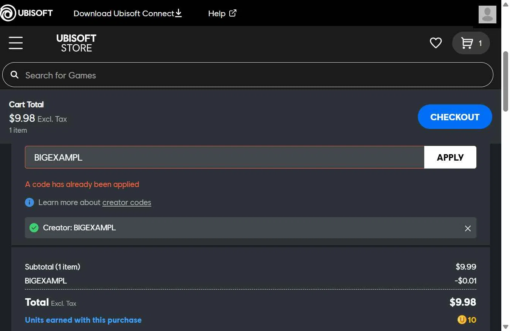Click 'A code has already been applied' message
This screenshot has width=510, height=331.
82,184
